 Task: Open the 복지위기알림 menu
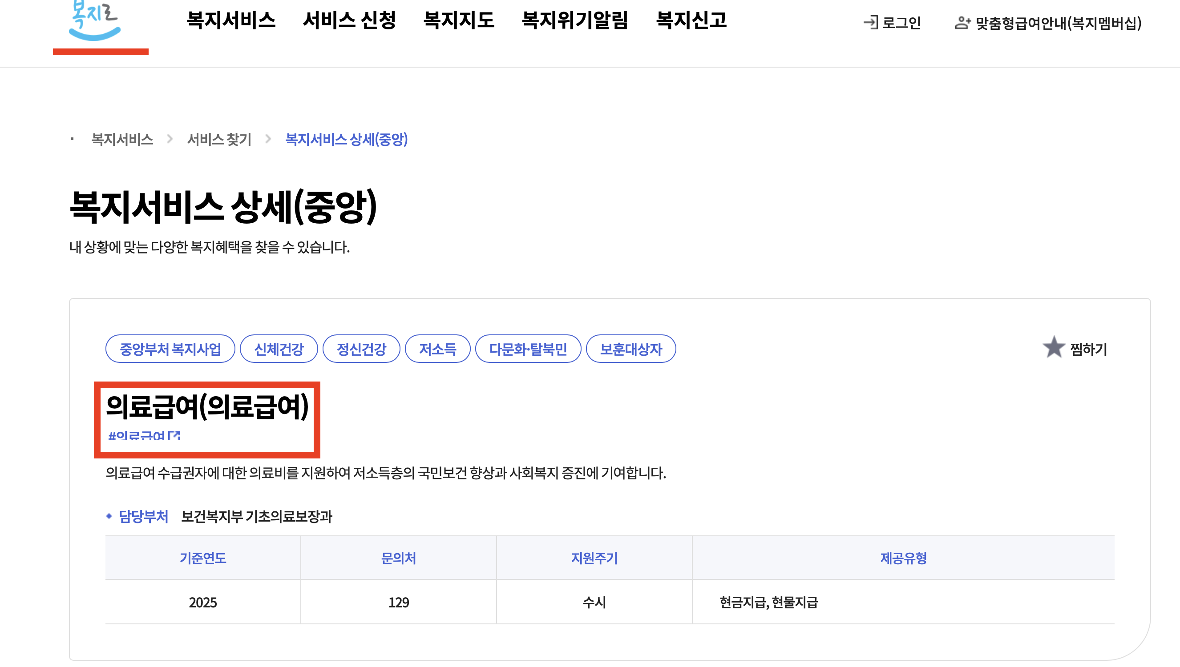(x=574, y=20)
